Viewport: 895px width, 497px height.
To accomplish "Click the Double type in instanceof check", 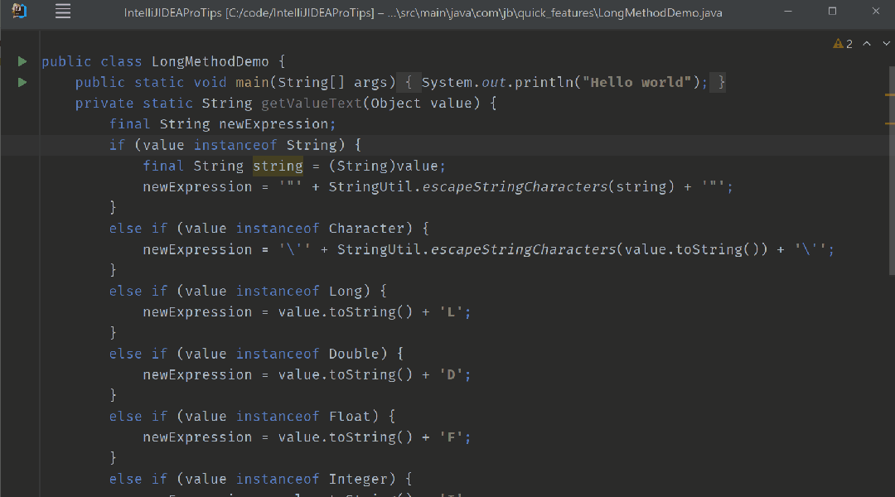I will coord(354,354).
